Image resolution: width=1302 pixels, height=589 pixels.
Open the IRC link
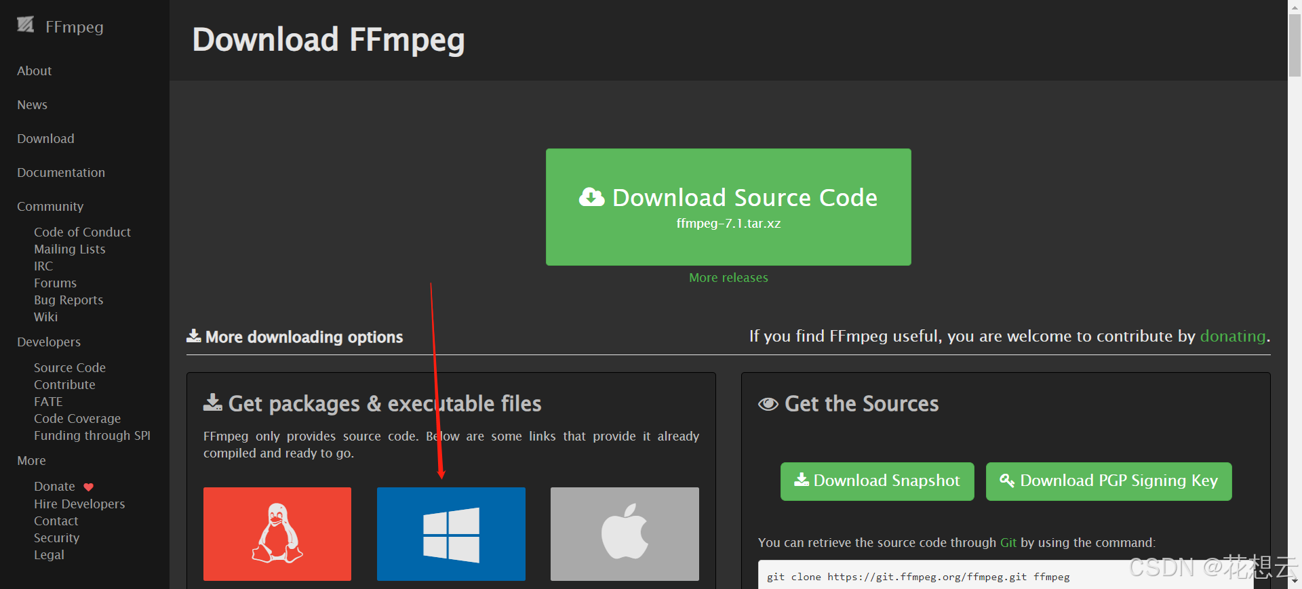click(43, 266)
